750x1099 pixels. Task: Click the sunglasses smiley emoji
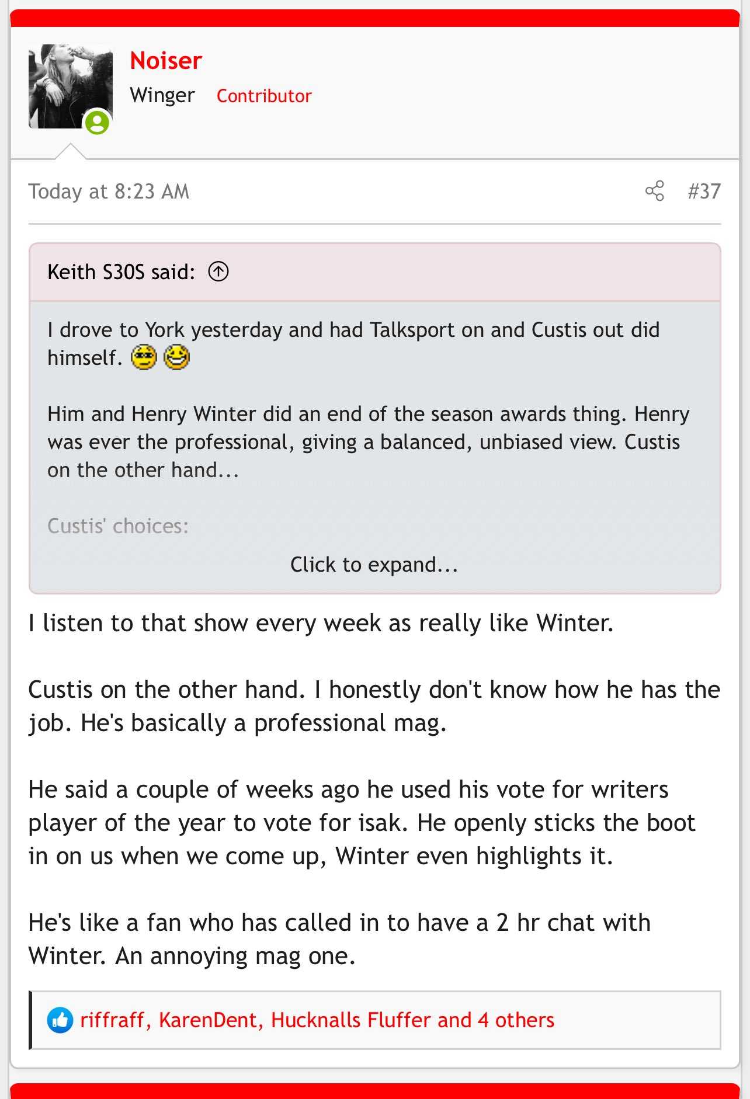144,357
